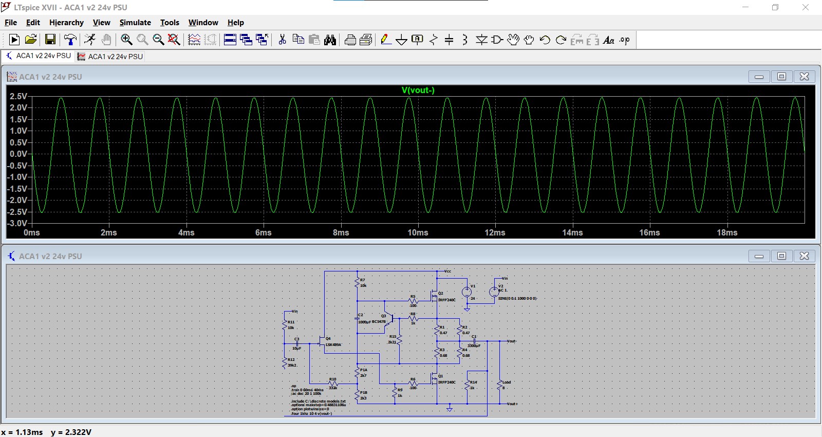
Task: Open the Help menu
Action: click(236, 23)
